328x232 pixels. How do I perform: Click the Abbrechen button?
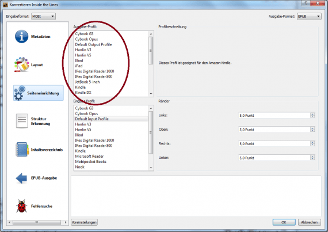click(309, 222)
